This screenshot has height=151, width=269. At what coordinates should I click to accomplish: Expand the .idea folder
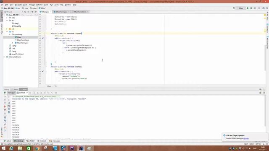coord(7,18)
